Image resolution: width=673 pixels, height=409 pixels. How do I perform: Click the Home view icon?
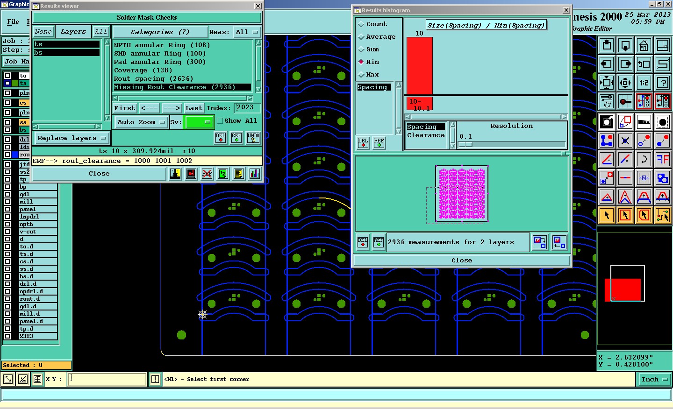tap(644, 45)
